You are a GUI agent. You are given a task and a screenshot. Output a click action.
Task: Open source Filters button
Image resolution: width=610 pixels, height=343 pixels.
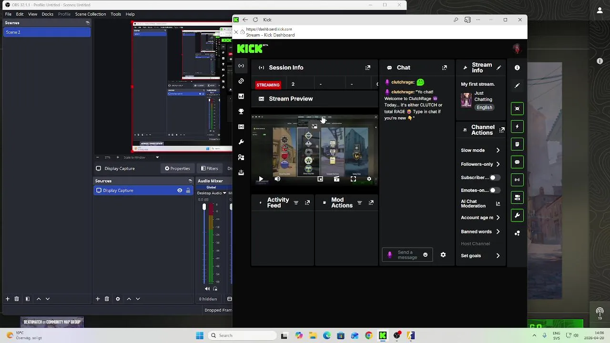(209, 168)
